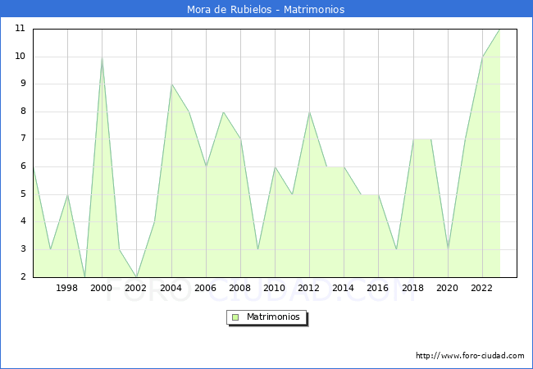Click the 1998 x-axis label

coord(67,288)
